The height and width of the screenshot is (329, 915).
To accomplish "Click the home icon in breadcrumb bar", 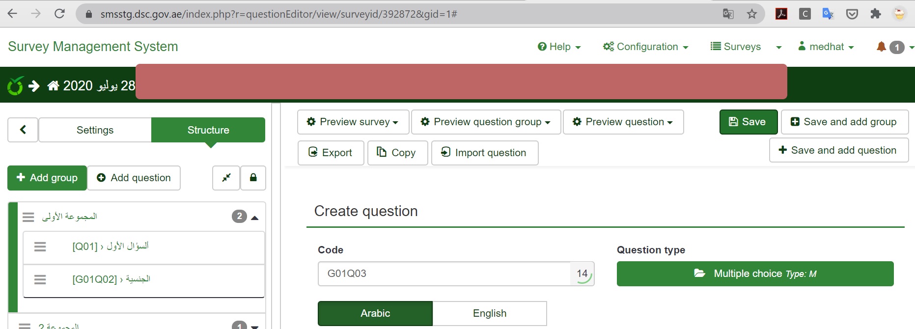I will [x=53, y=86].
